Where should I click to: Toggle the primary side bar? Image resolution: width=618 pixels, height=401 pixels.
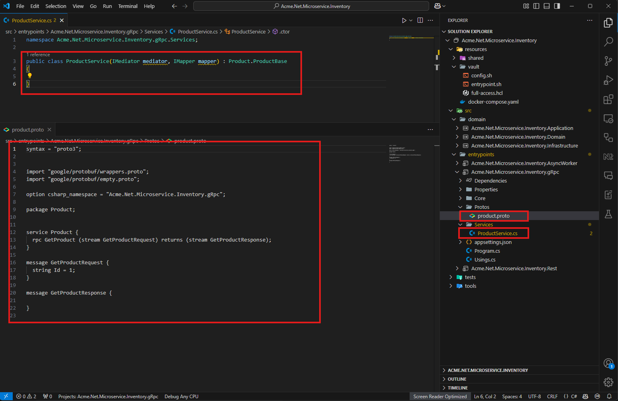pyautogui.click(x=536, y=6)
